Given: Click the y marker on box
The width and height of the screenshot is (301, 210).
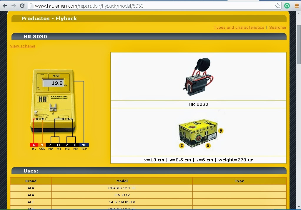Looking at the screenshot, I should point(221,131).
